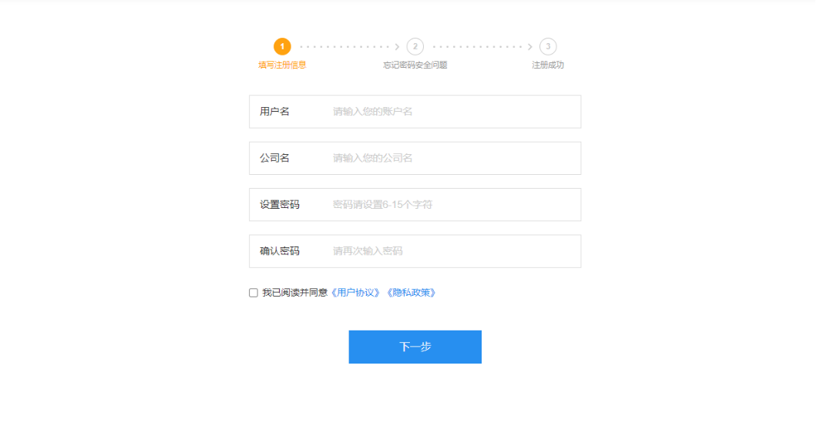820x426 pixels.
Task: Focus the 公司名 company name input
Action: [415, 158]
